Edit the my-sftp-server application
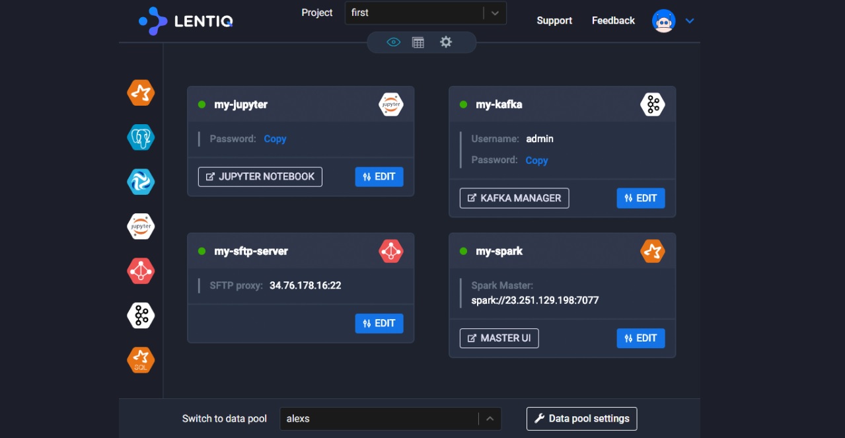 tap(379, 324)
